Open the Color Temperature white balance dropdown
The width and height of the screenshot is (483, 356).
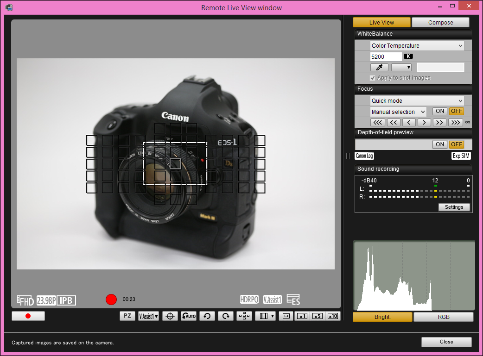click(x=417, y=45)
